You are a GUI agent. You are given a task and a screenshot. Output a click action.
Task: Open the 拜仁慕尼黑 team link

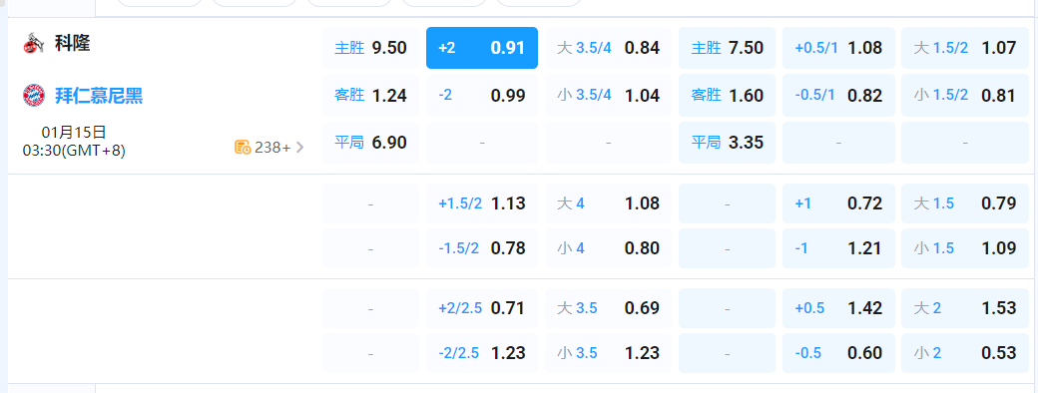point(99,96)
